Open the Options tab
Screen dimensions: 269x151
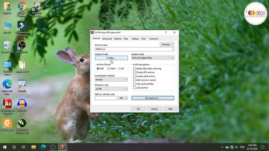(x=118, y=39)
